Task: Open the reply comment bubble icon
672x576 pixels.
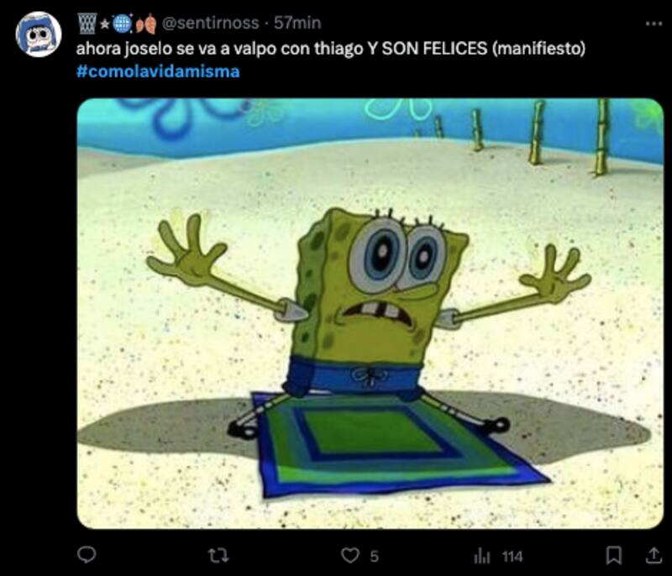Action: click(x=87, y=555)
